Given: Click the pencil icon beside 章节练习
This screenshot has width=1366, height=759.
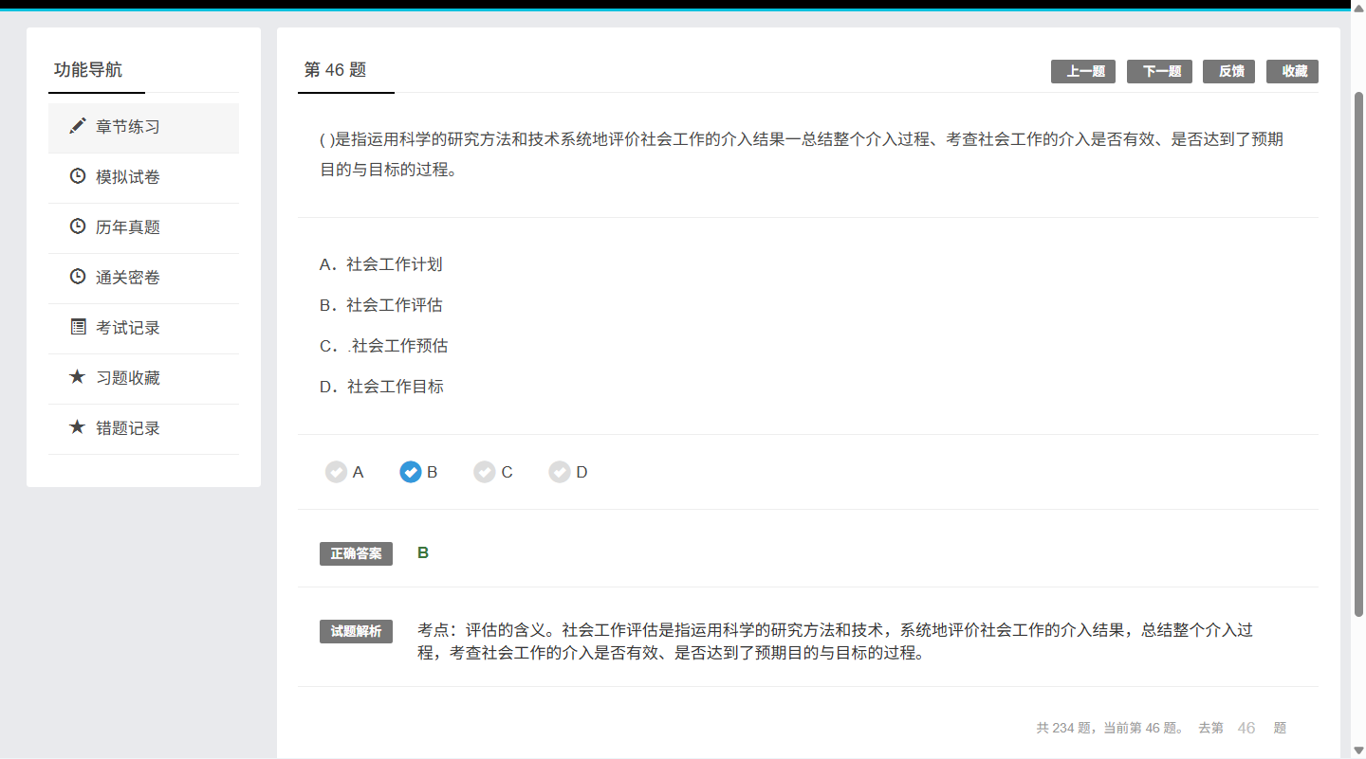Looking at the screenshot, I should [x=78, y=126].
